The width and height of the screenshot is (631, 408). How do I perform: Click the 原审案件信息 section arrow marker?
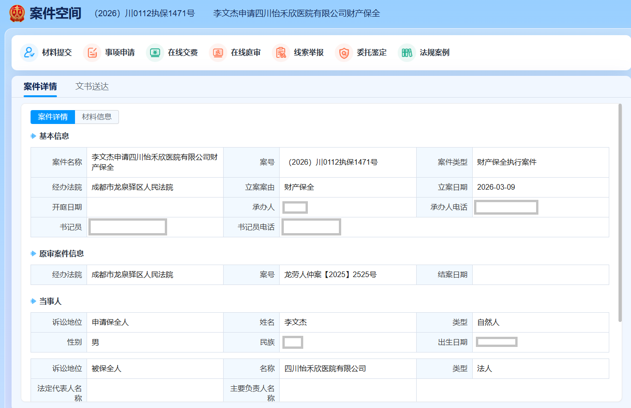pyautogui.click(x=33, y=254)
